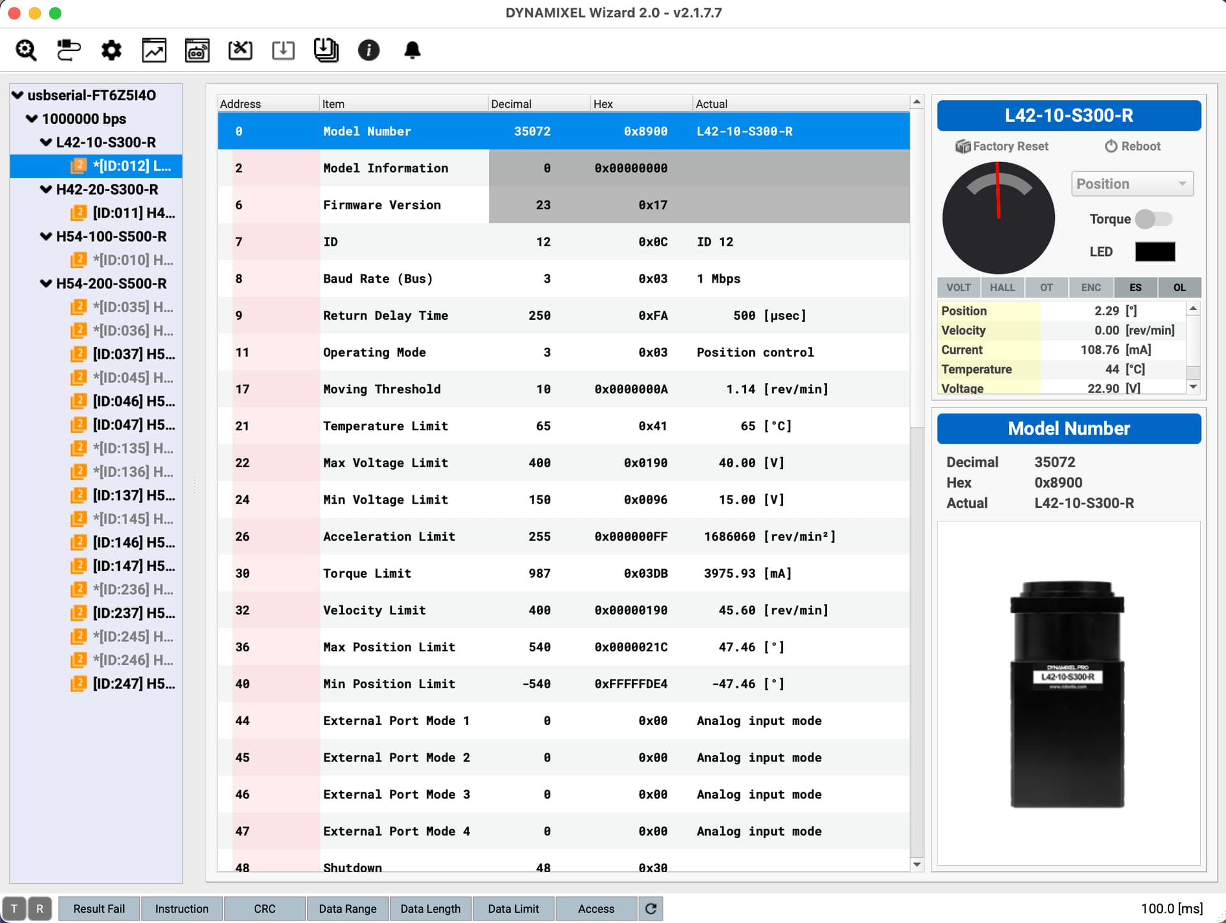Toggle the Torque switch
The width and height of the screenshot is (1226, 923).
[x=1154, y=219]
